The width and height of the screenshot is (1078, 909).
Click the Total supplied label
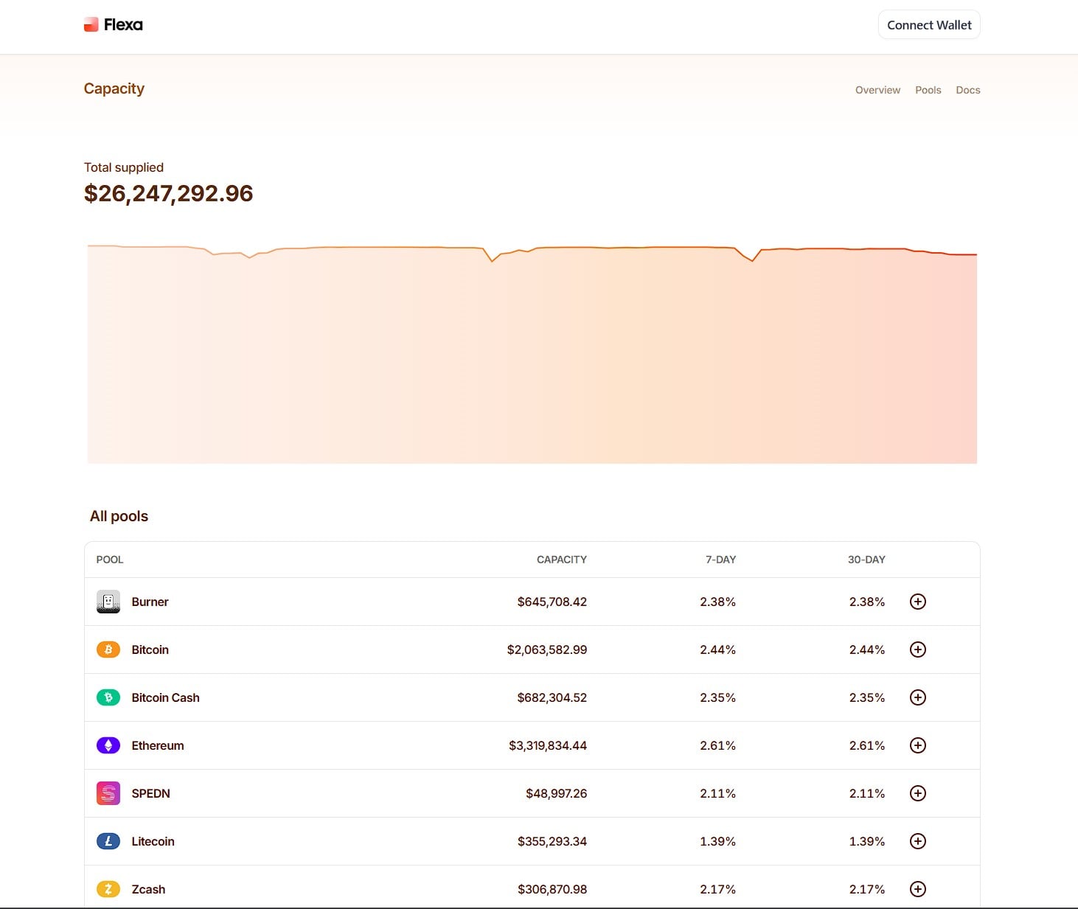point(124,167)
